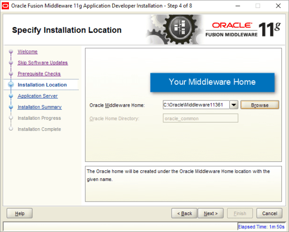Cancel the installation
The height and width of the screenshot is (232, 289).
coord(269,213)
